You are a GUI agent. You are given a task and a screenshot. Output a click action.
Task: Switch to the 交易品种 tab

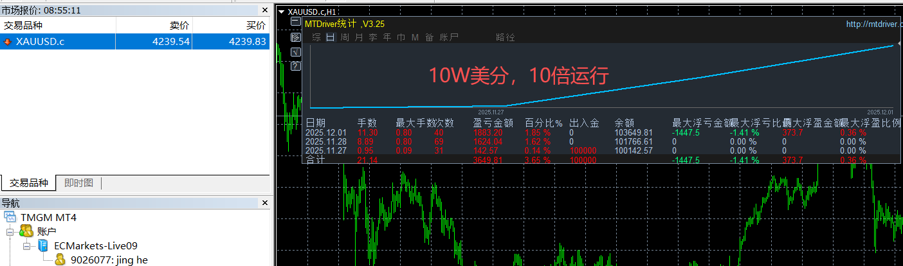point(28,183)
